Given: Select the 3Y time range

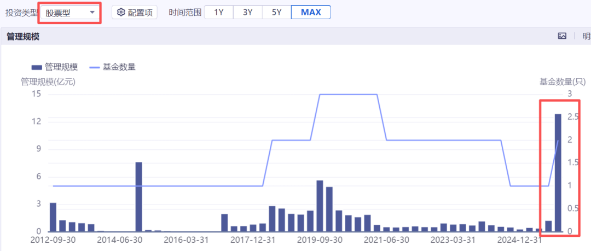Looking at the screenshot, I should 248,12.
